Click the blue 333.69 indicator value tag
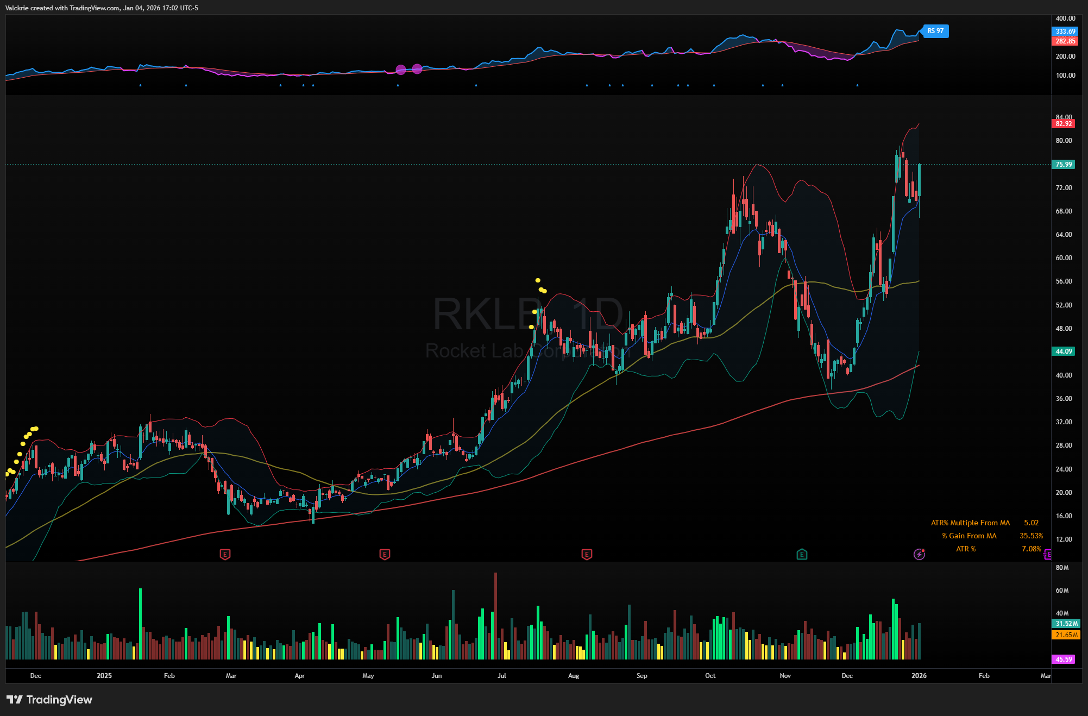 (1065, 32)
